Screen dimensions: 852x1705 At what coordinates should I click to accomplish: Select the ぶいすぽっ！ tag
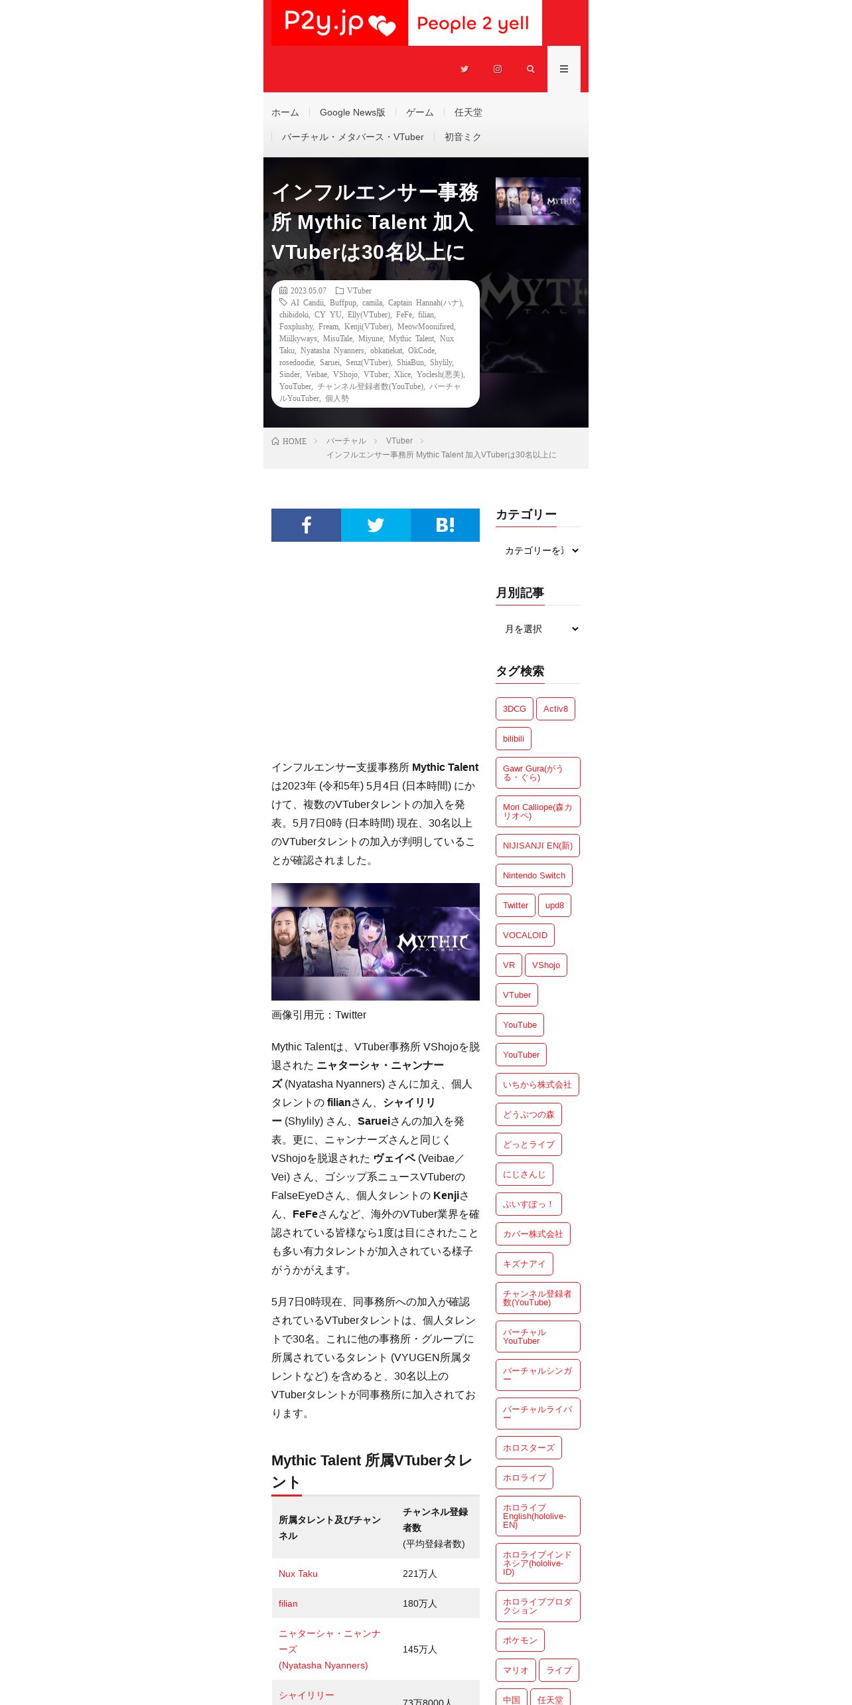coord(529,1204)
